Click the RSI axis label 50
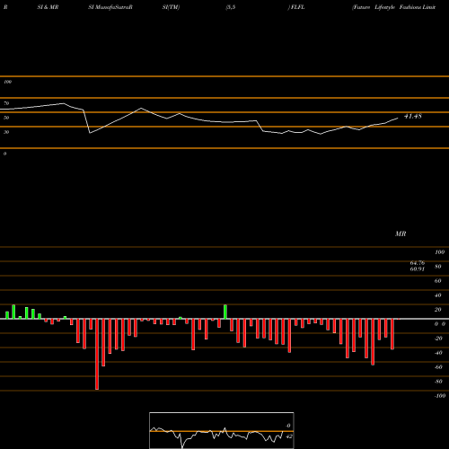Screen dimensions: 449x449 tap(6, 118)
